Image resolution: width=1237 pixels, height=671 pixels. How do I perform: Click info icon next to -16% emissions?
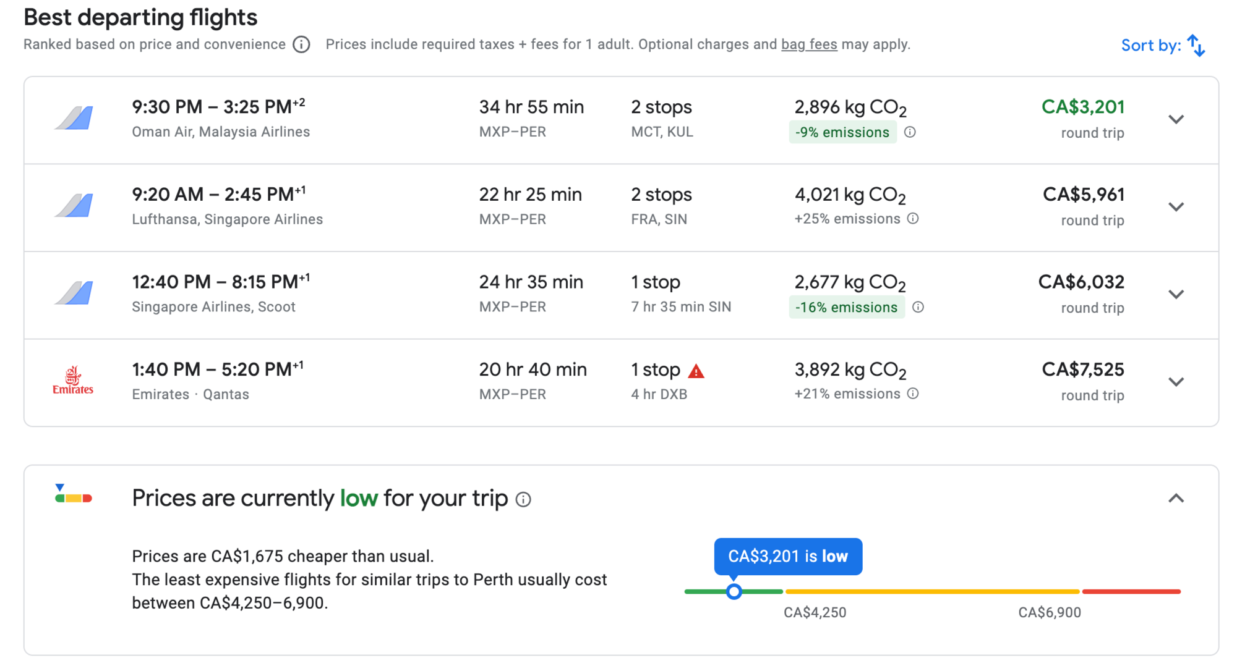918,307
